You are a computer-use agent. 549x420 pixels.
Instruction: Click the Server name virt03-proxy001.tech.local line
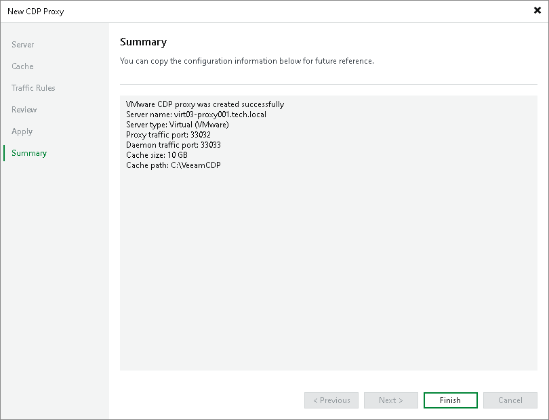[196, 114]
